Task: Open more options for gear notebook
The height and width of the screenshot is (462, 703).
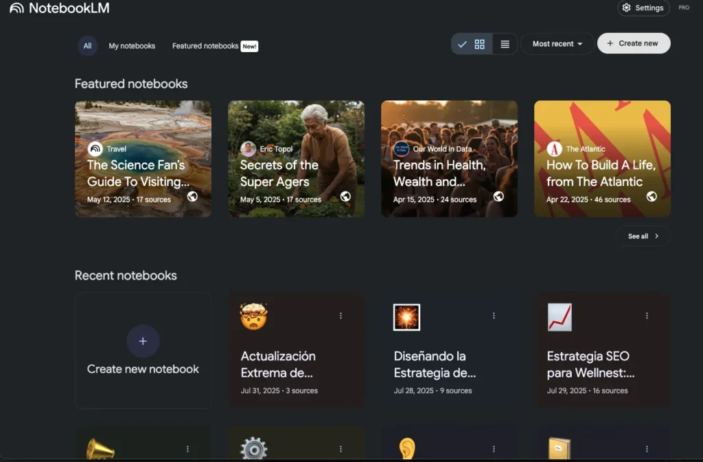Action: tap(341, 449)
